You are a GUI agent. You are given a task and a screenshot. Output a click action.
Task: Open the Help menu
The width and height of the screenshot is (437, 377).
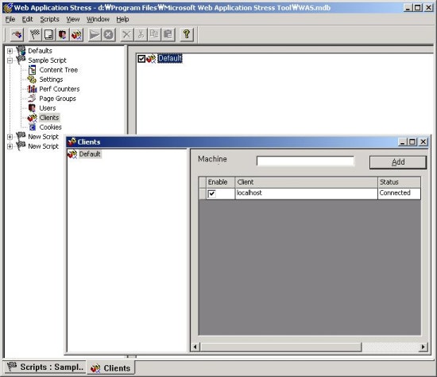122,19
